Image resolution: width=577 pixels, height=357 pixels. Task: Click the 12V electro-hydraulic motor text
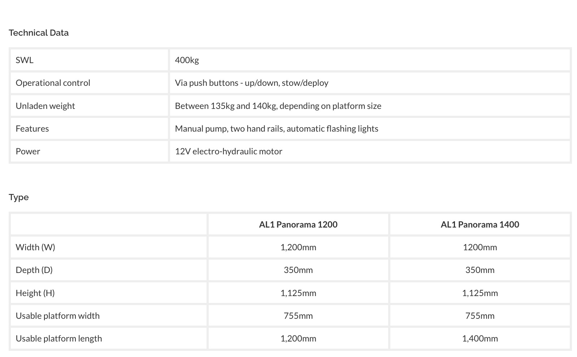pos(228,151)
